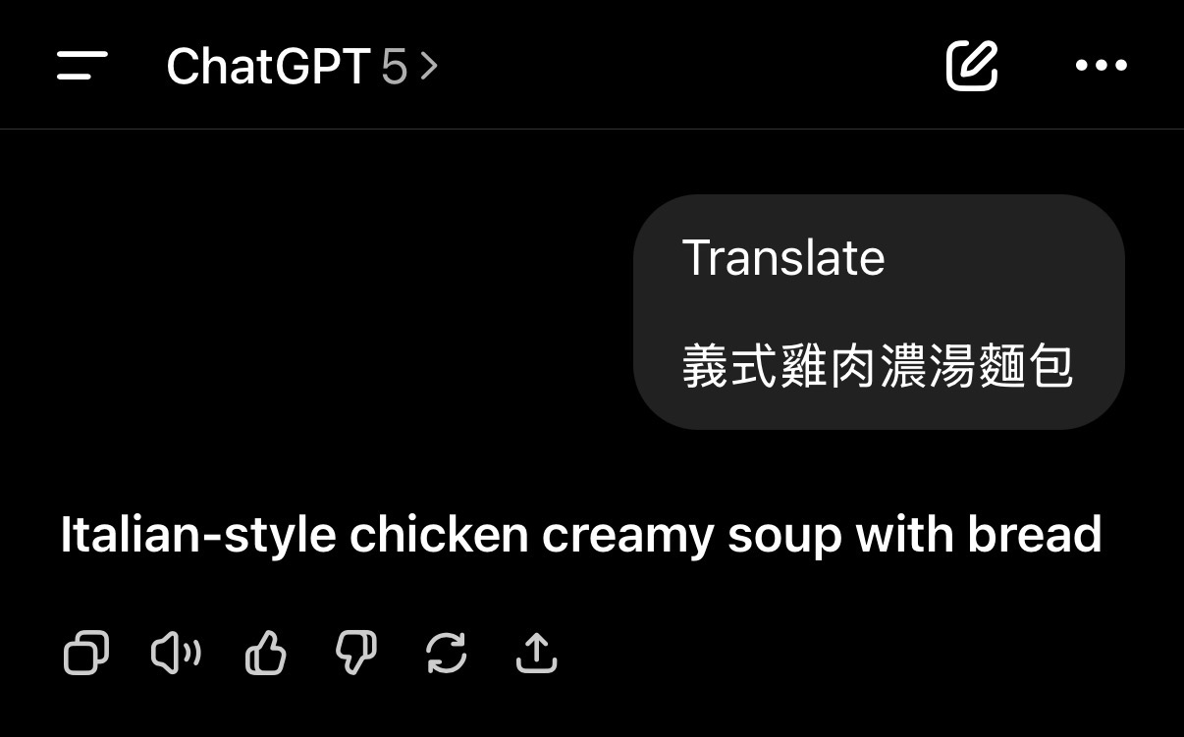
Task: Open the sidebar via the hamburger menu icon
Action: tap(82, 66)
